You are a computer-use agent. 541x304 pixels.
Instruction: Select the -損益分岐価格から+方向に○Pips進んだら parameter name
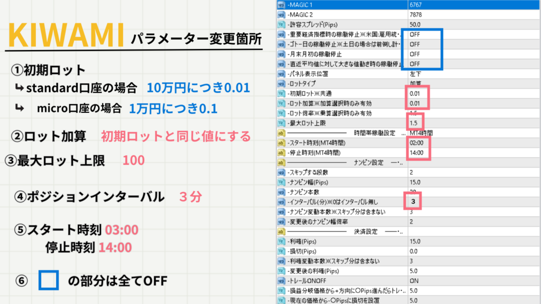(x=346, y=291)
